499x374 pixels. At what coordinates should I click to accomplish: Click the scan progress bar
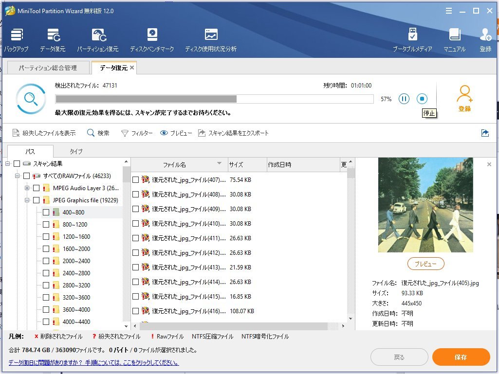[214, 99]
